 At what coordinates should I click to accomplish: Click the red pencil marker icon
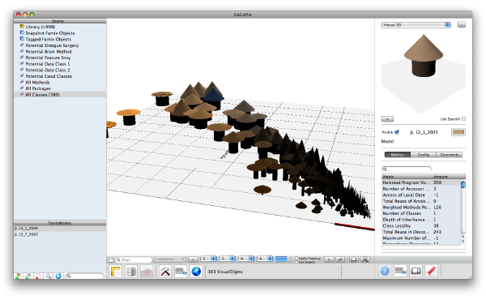(432, 271)
